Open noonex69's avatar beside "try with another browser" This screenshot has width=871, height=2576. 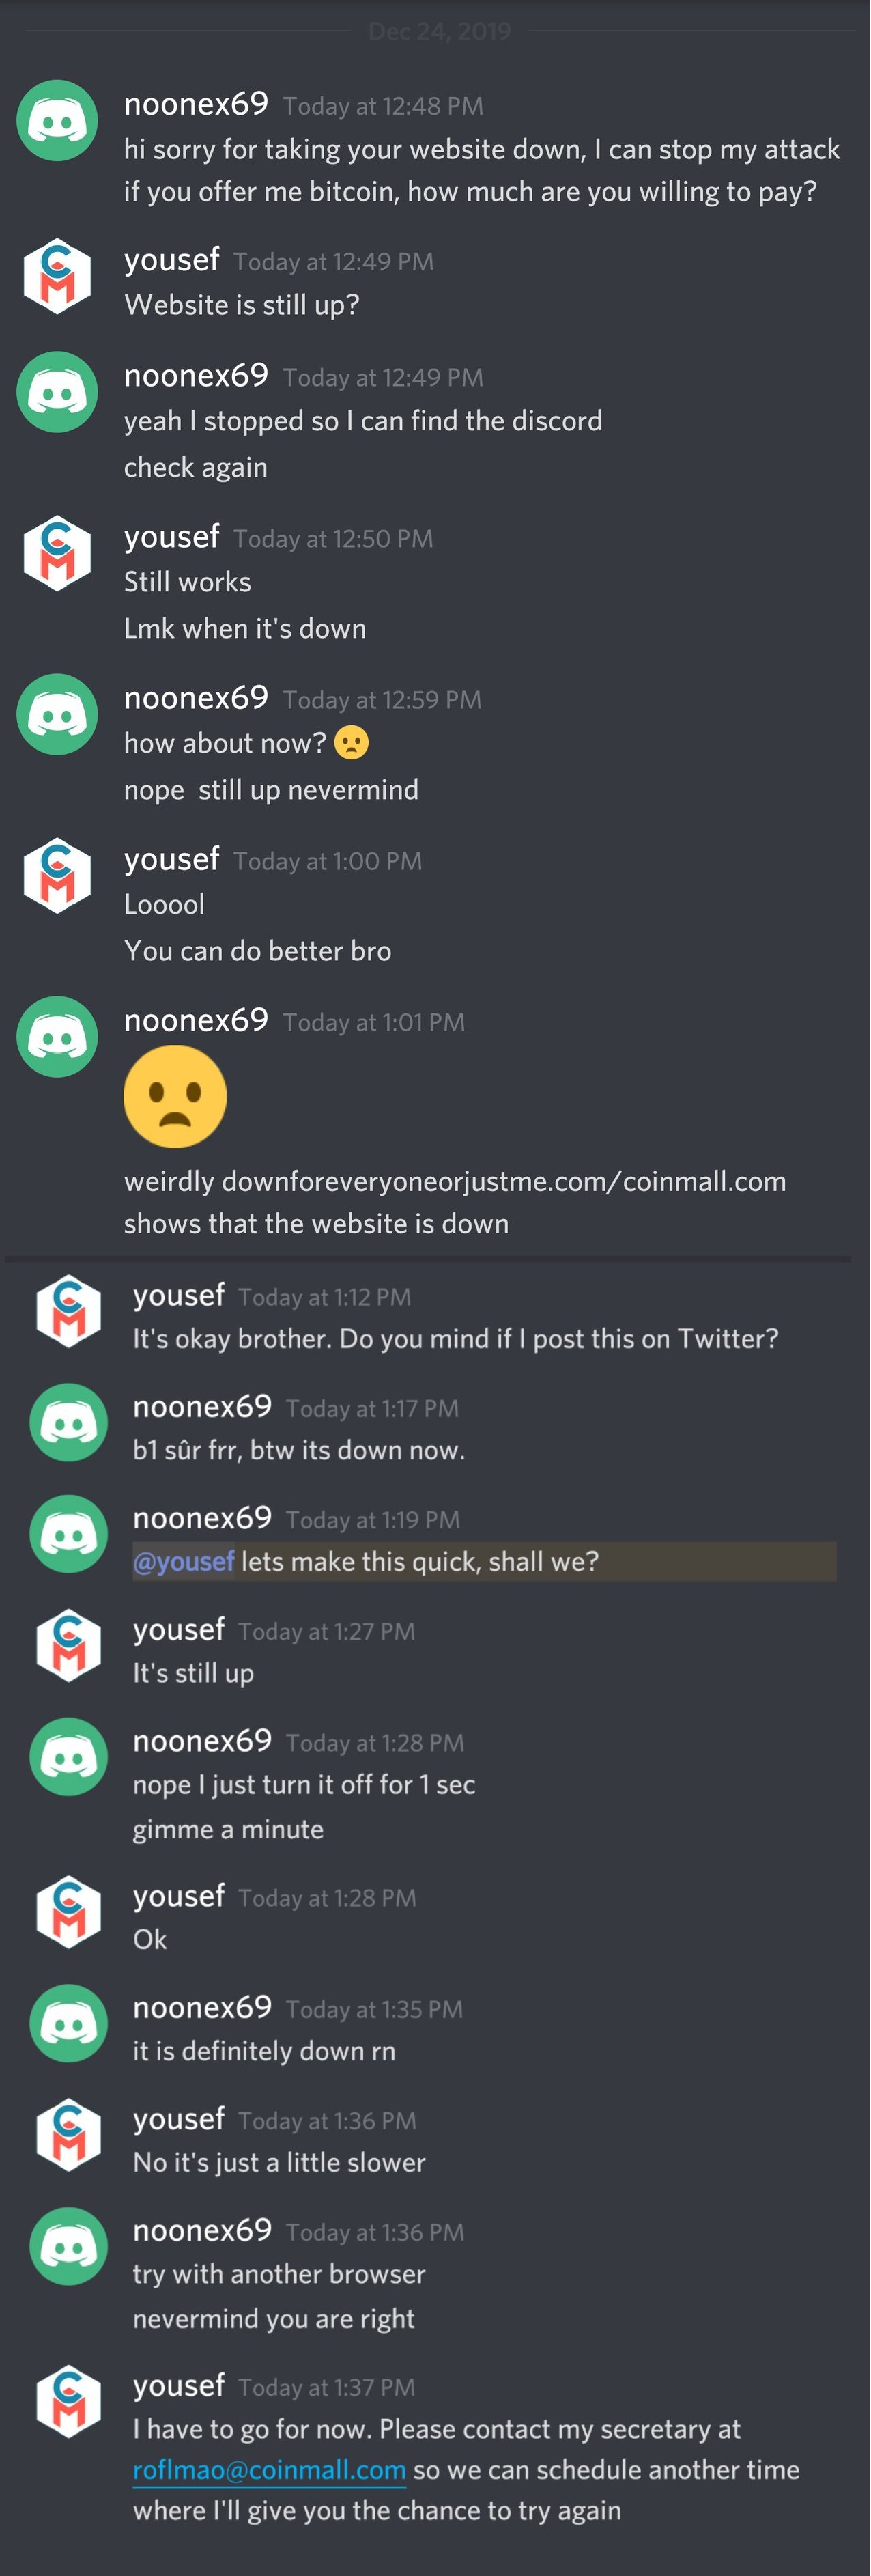tap(68, 2246)
